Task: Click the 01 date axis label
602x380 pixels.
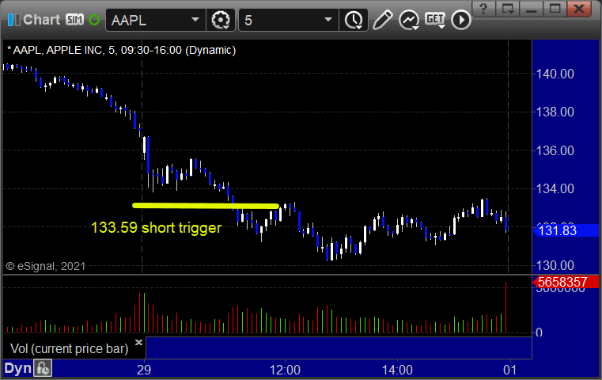Action: tap(510, 370)
